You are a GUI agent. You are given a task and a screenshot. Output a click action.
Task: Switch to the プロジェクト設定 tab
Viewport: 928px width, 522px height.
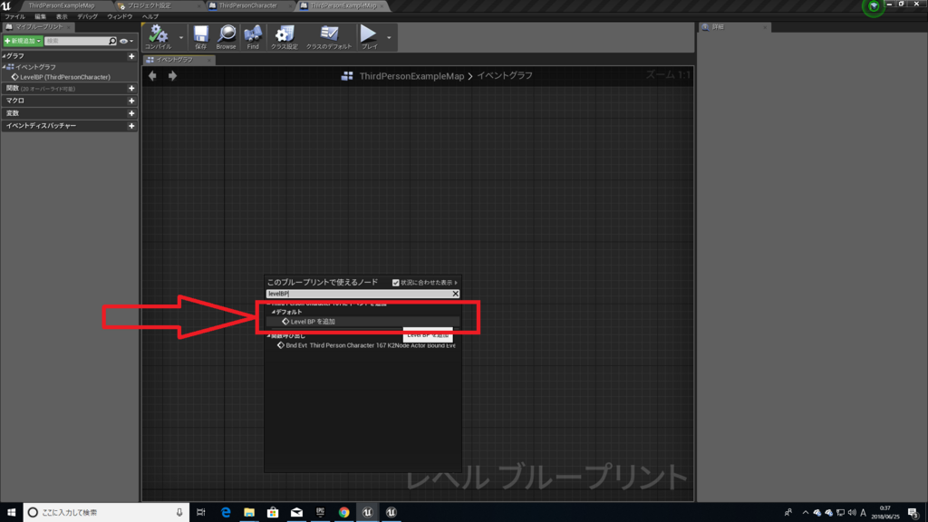(150, 5)
